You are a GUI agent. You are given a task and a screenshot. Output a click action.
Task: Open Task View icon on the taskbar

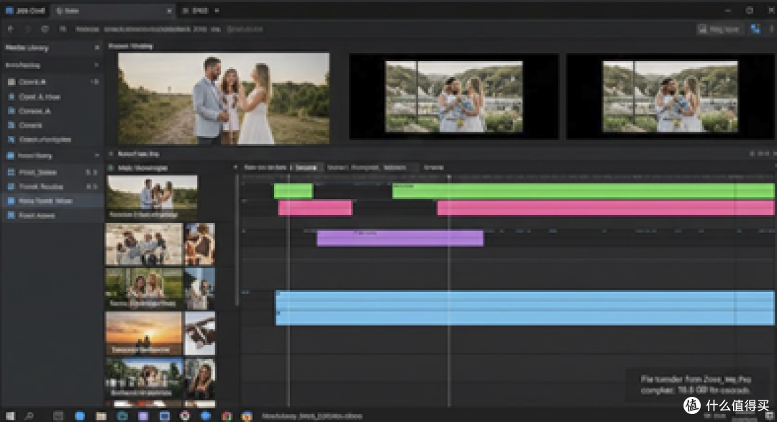[x=58, y=416]
